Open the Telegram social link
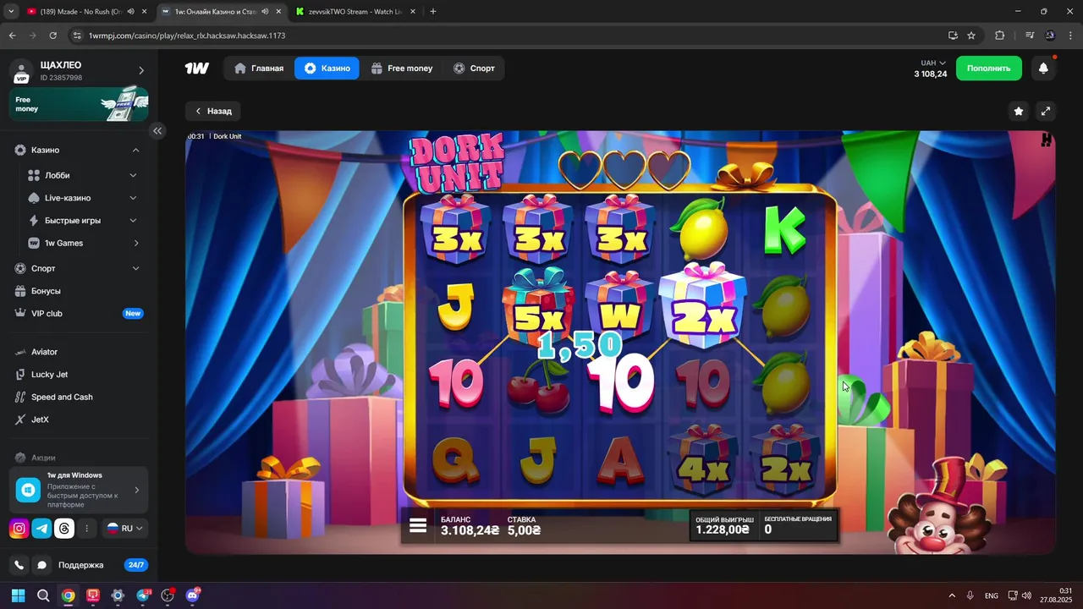Screen dimensions: 1083x609 [x=41, y=529]
